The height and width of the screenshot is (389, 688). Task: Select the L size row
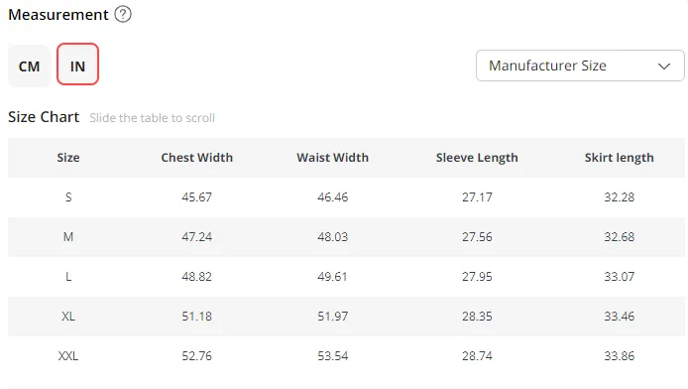click(346, 277)
